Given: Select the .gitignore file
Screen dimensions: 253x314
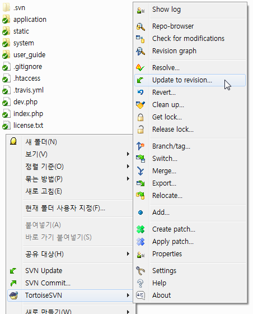Looking at the screenshot, I should pos(22,67).
